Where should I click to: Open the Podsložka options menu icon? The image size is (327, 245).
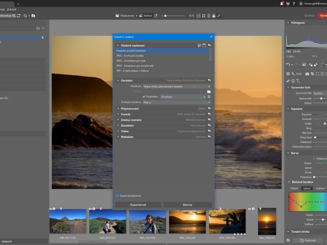(x=209, y=96)
